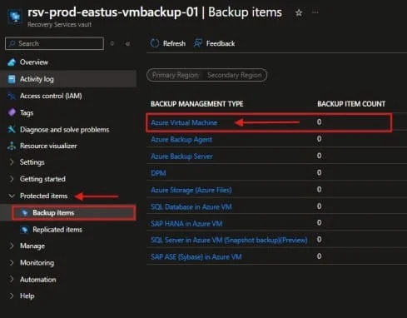407x318 pixels.
Task: Click the Backup items icon in sidebar
Action: click(x=24, y=213)
